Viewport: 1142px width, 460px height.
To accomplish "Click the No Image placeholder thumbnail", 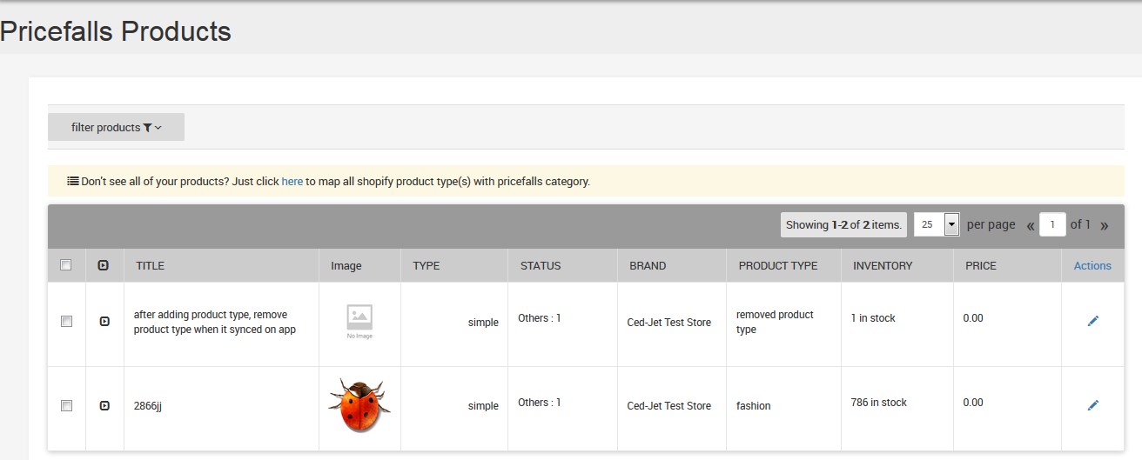I will (x=359, y=321).
